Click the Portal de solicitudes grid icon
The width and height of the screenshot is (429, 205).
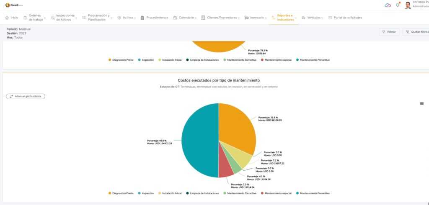click(x=330, y=18)
